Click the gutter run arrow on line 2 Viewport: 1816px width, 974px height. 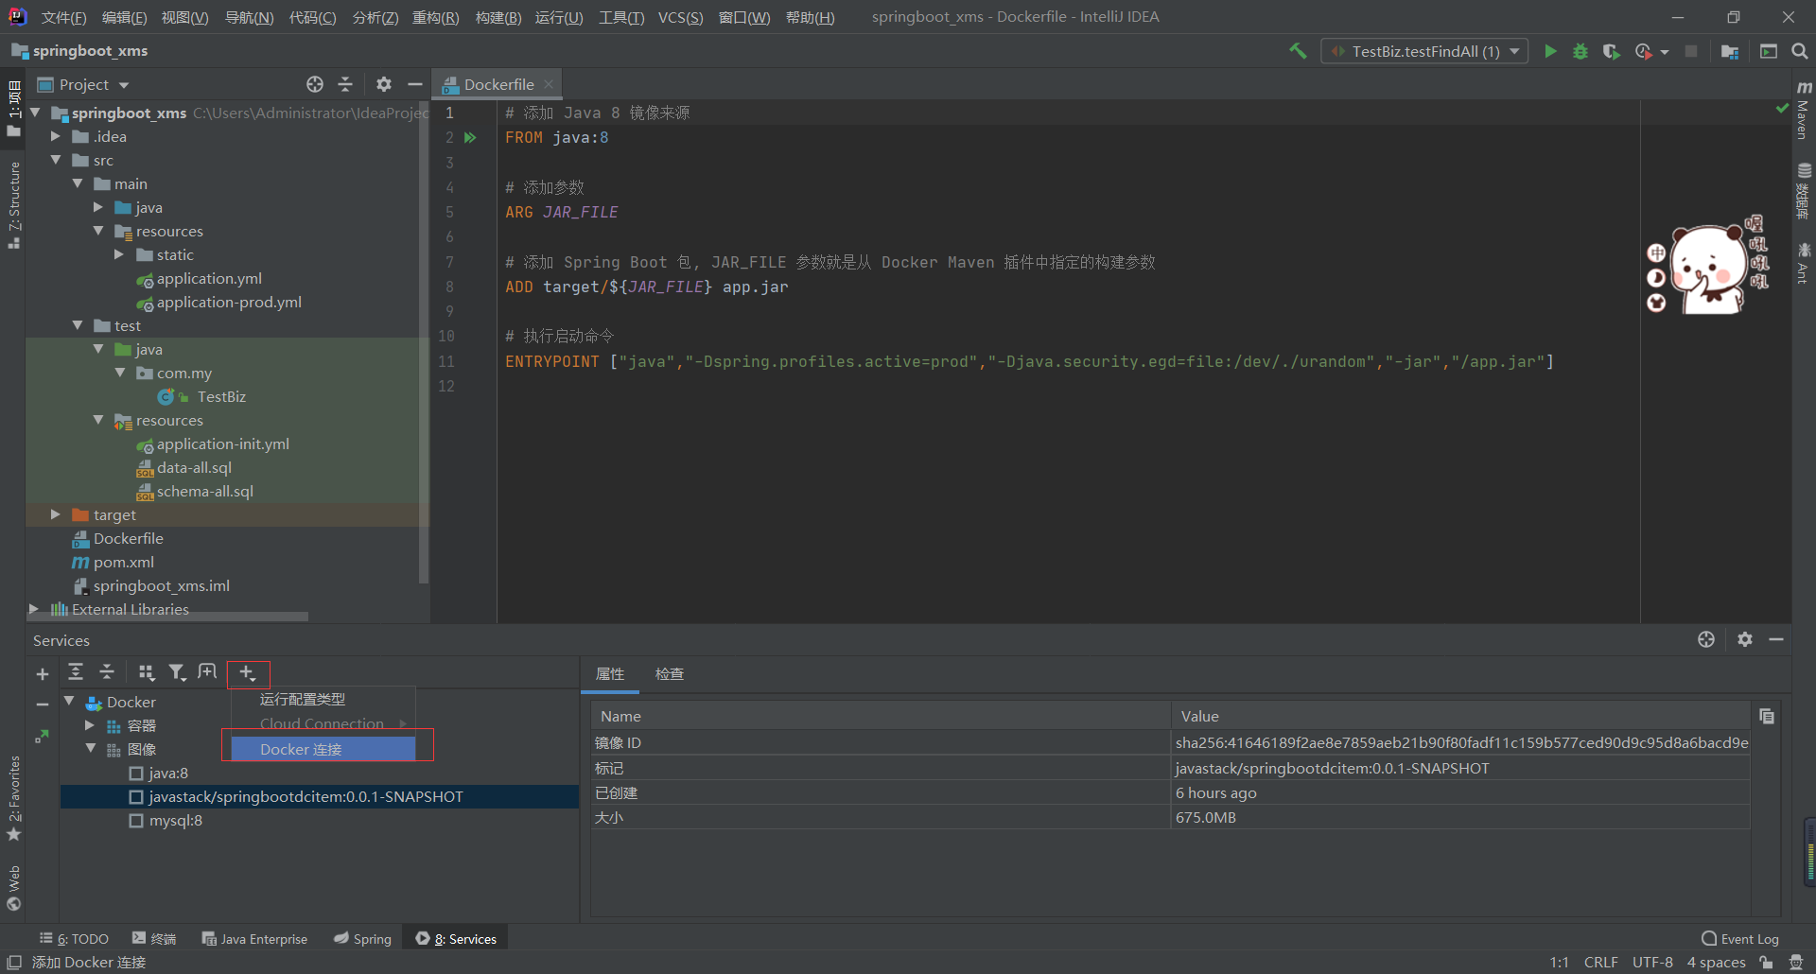pos(470,138)
